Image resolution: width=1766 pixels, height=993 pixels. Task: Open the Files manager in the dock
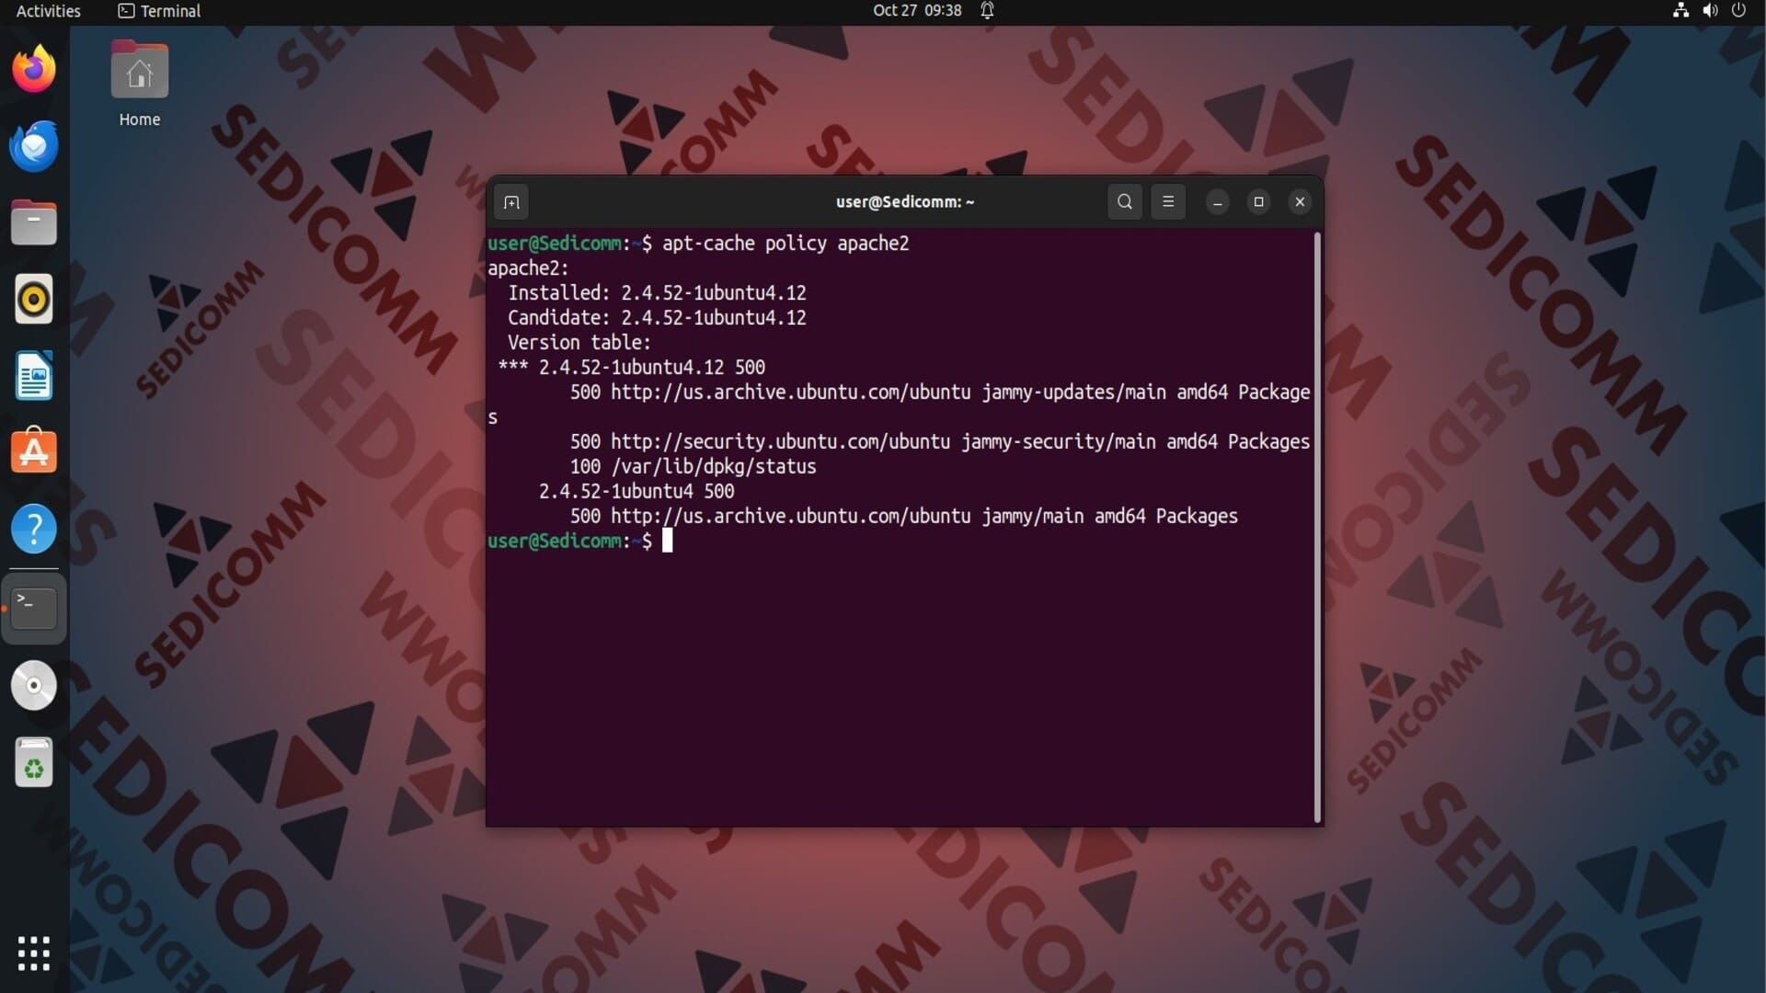34,223
